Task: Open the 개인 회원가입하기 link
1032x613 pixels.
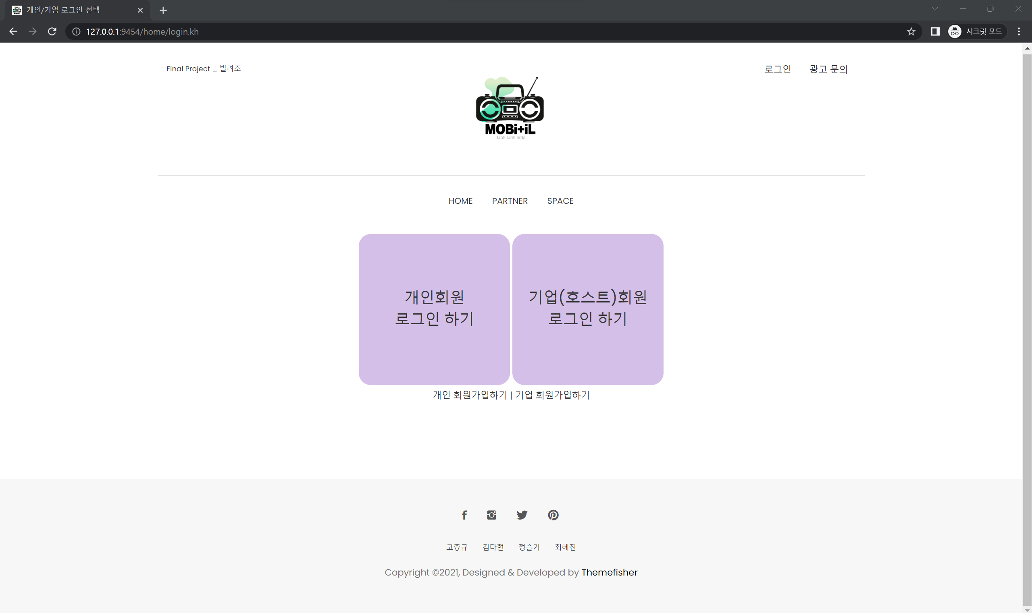Action: [470, 395]
